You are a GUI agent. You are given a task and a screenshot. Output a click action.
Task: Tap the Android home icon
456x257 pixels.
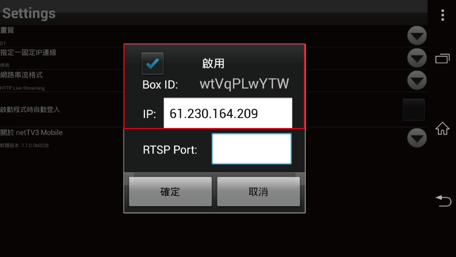point(442,128)
